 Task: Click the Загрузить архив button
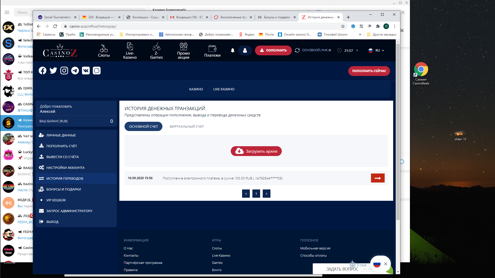[x=256, y=151]
